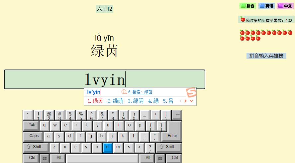
Task: Click the pinyin typing input field
Action: point(105,79)
